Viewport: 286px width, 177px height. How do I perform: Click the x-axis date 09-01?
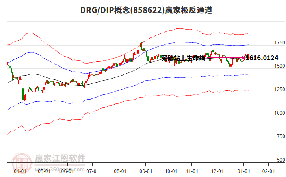(x=146, y=171)
